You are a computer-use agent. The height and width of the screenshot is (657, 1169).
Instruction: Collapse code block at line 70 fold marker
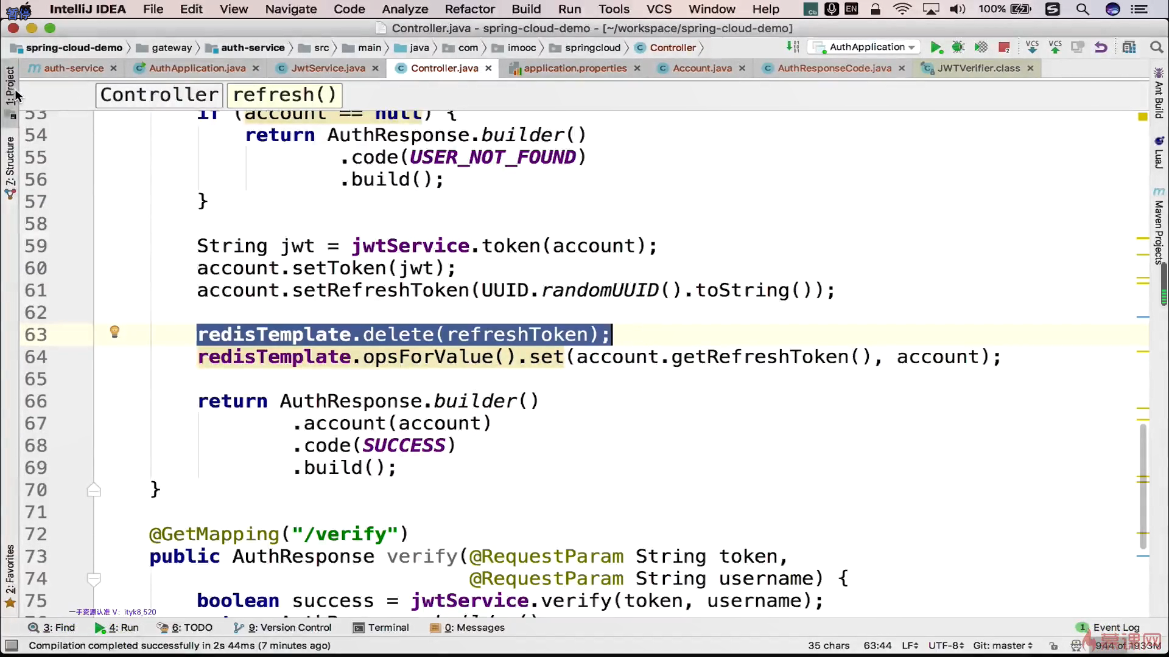pyautogui.click(x=94, y=490)
